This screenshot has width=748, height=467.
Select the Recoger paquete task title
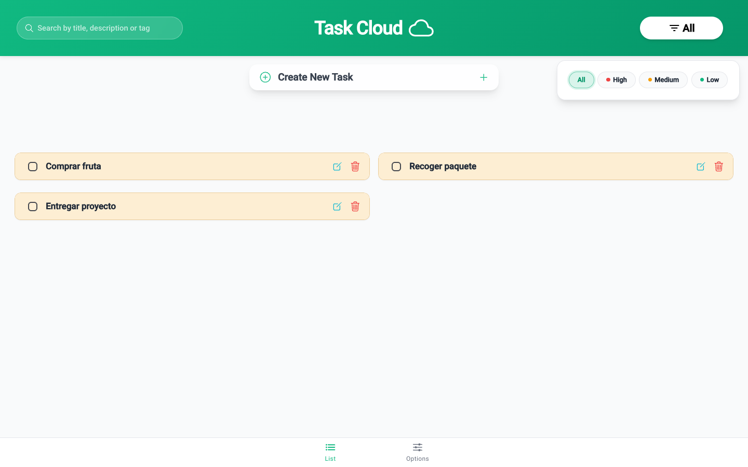[443, 167]
